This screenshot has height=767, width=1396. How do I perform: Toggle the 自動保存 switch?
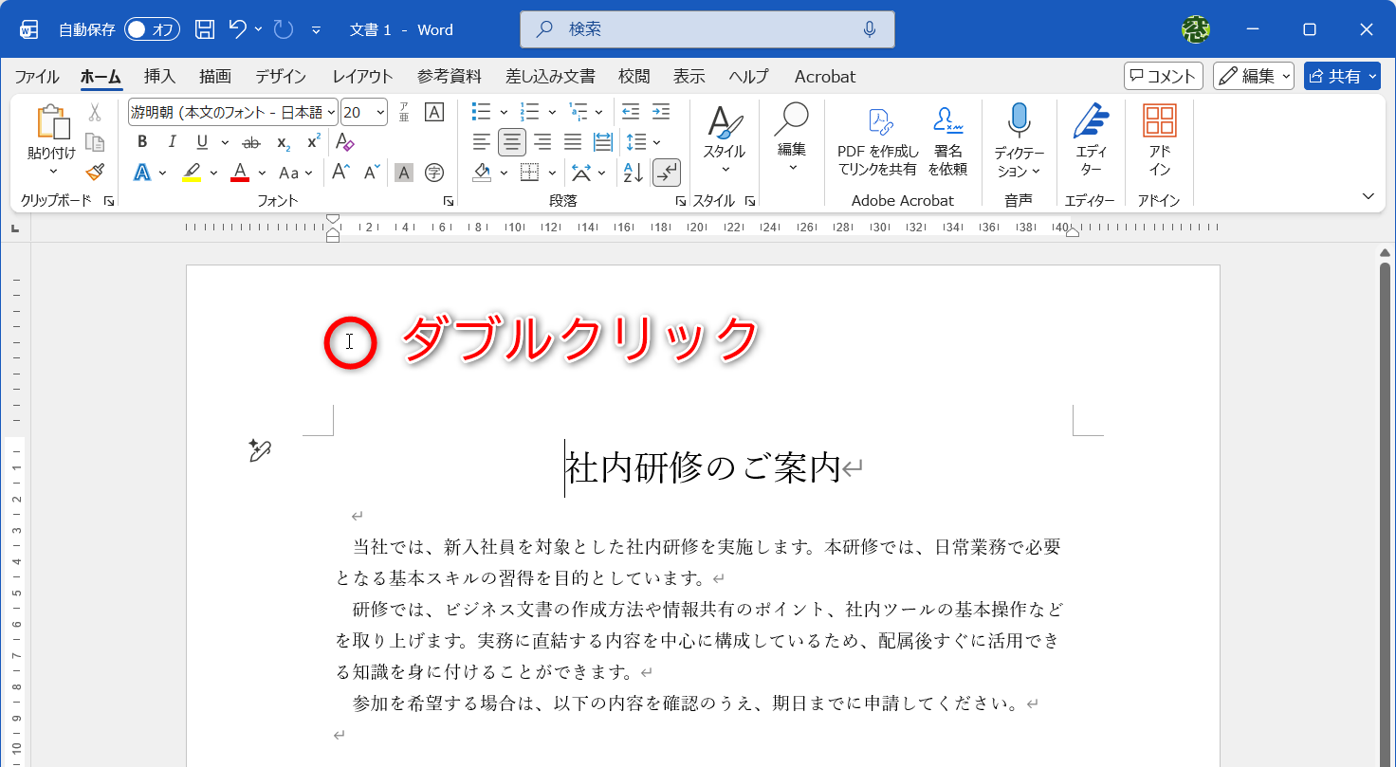(150, 29)
